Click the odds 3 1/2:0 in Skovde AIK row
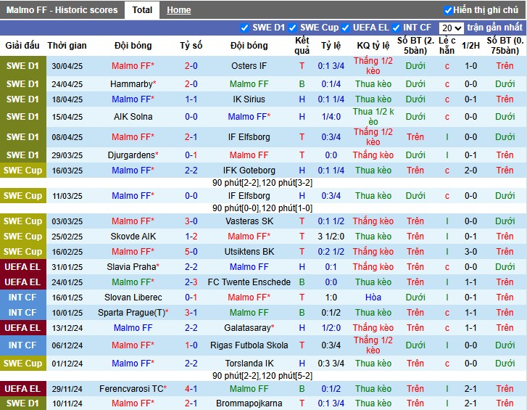The height and width of the screenshot is (410, 527). 331,237
